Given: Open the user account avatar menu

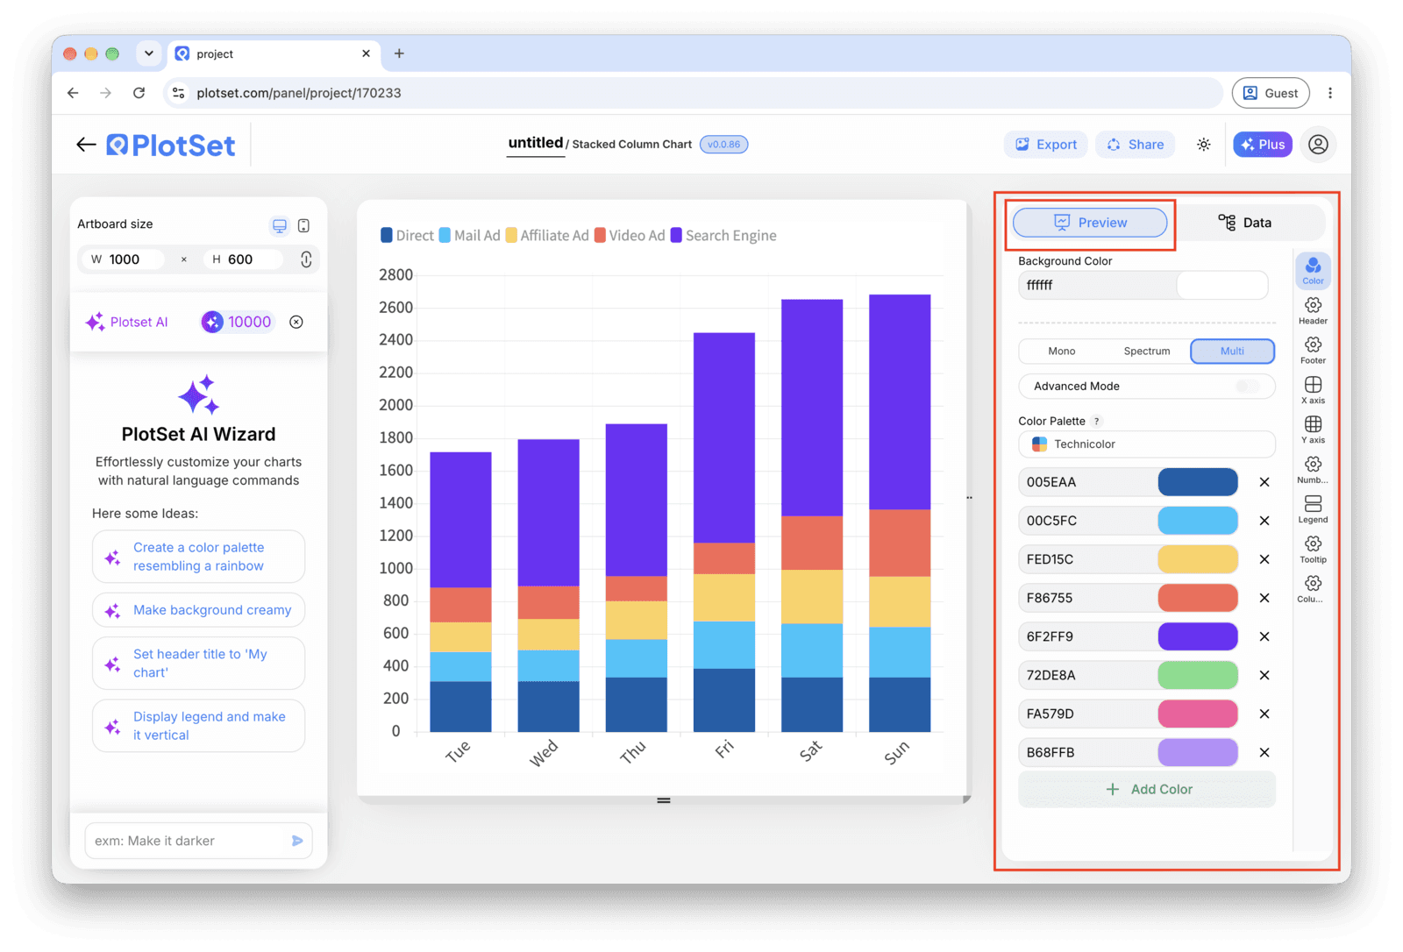Looking at the screenshot, I should pyautogui.click(x=1318, y=145).
